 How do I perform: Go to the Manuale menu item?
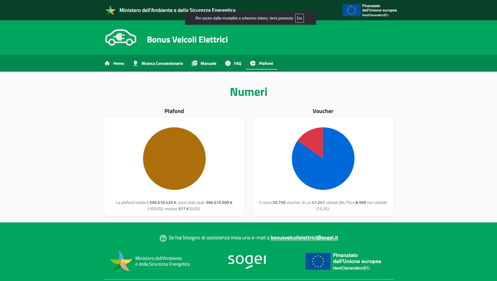(x=208, y=64)
